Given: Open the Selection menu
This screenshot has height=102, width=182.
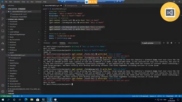Looking at the screenshot, I should pyautogui.click(x=17, y=2).
